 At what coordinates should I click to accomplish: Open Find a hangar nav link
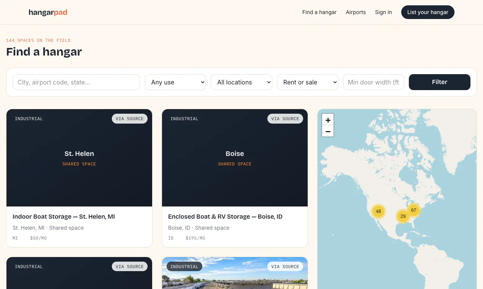[319, 12]
